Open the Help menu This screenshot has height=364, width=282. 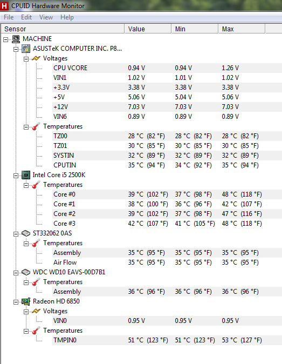[x=67, y=17]
